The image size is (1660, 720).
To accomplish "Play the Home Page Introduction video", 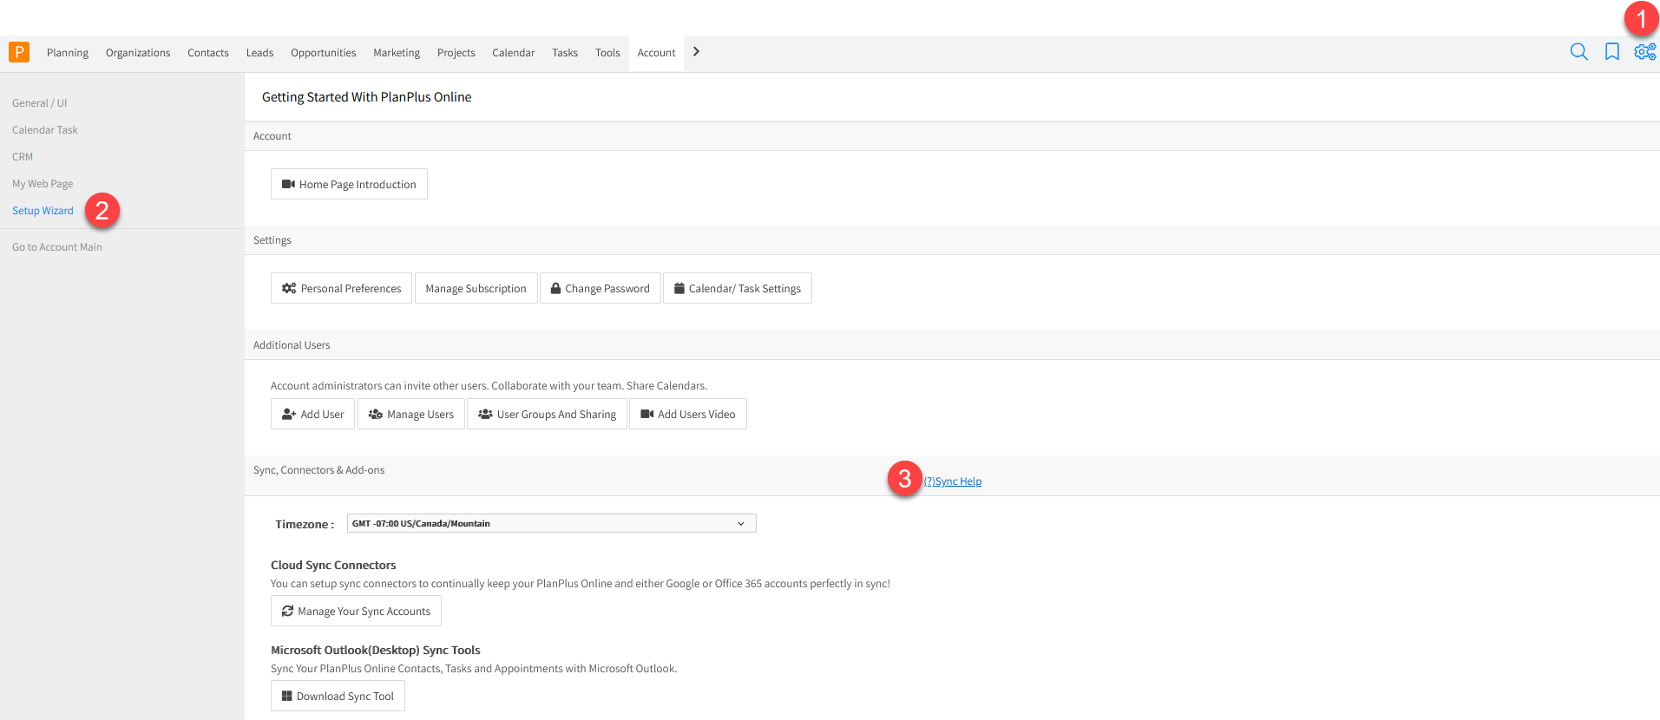I will [x=349, y=184].
